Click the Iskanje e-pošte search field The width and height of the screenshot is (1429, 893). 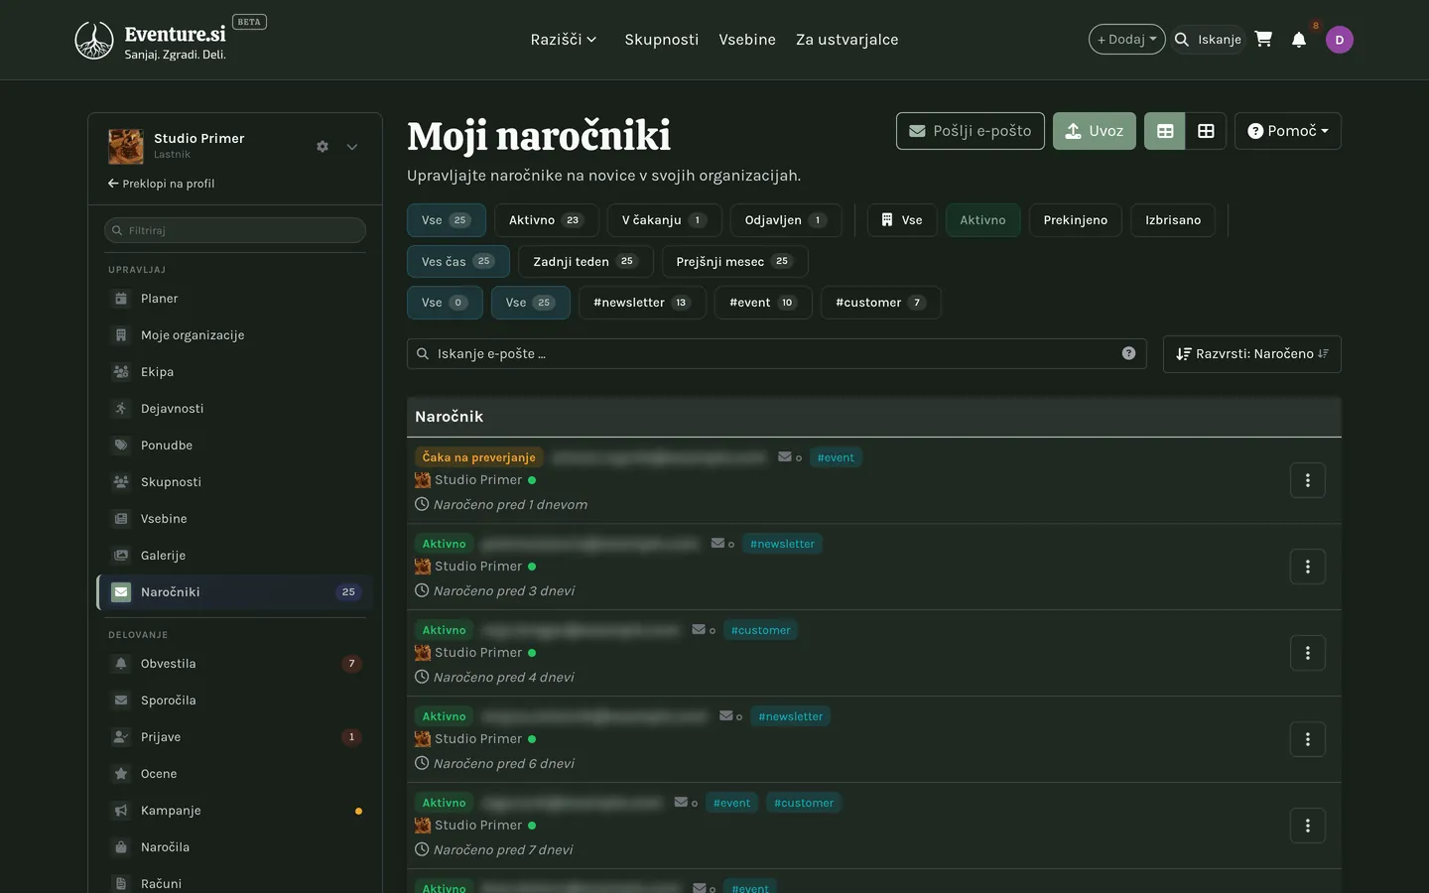pos(777,354)
